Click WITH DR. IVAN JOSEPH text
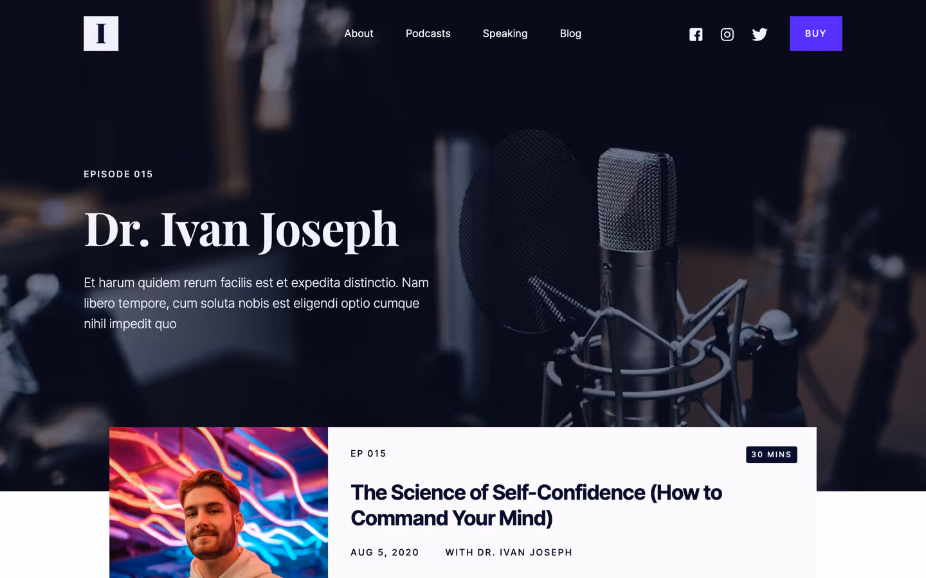 coord(509,552)
